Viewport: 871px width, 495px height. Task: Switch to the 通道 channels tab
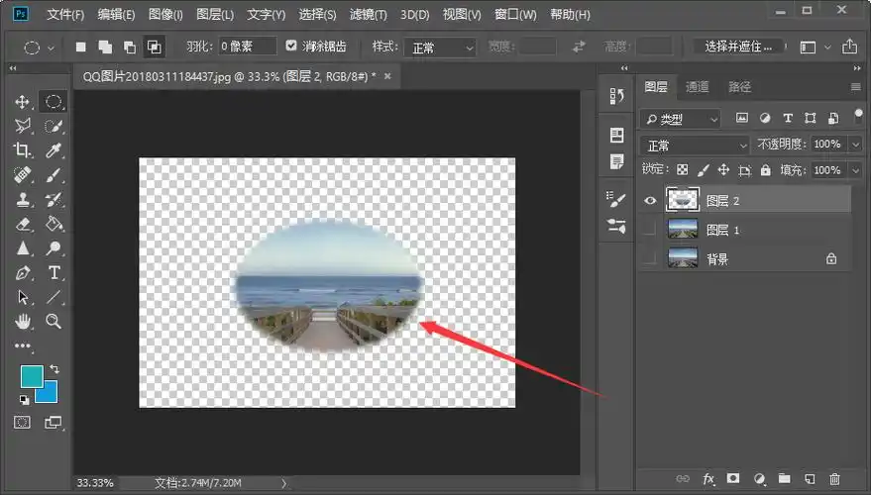click(x=698, y=87)
